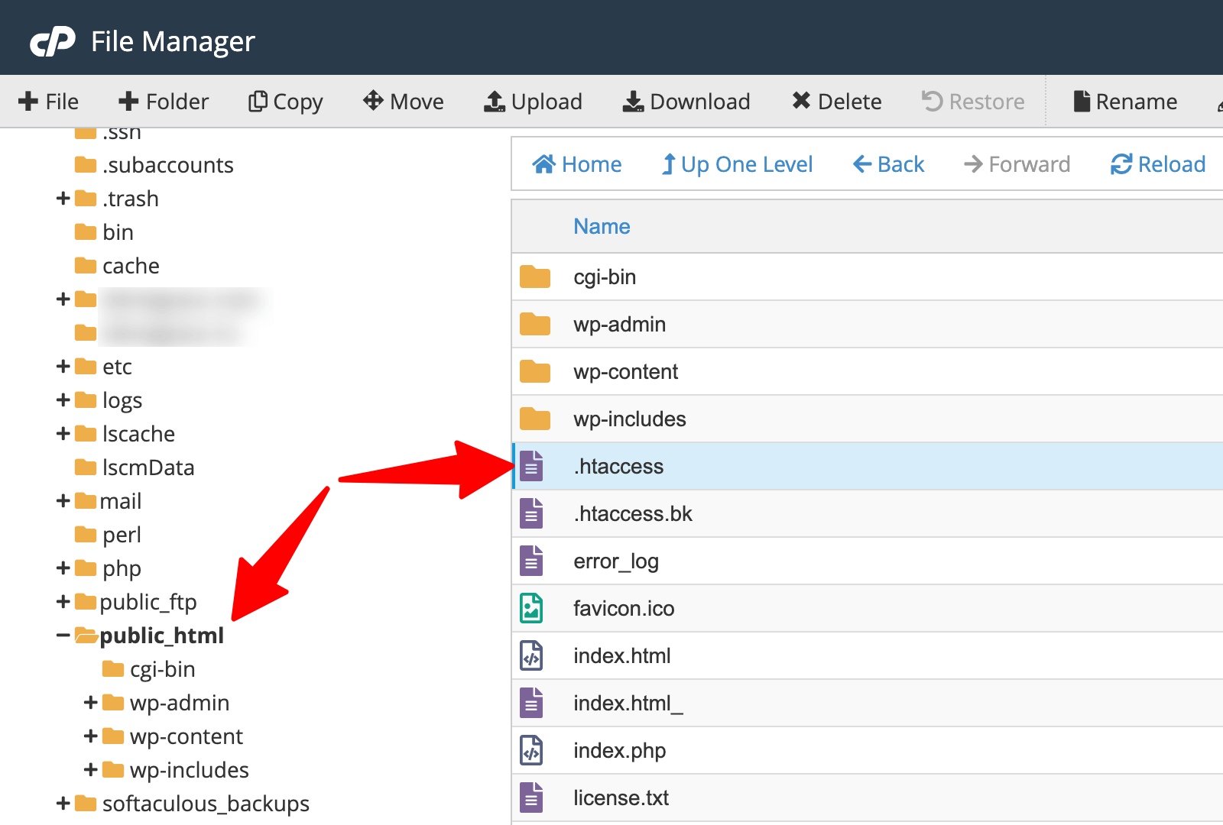Expand the public_ftp tree folder
Screen dimensions: 1223x825
tap(63, 602)
